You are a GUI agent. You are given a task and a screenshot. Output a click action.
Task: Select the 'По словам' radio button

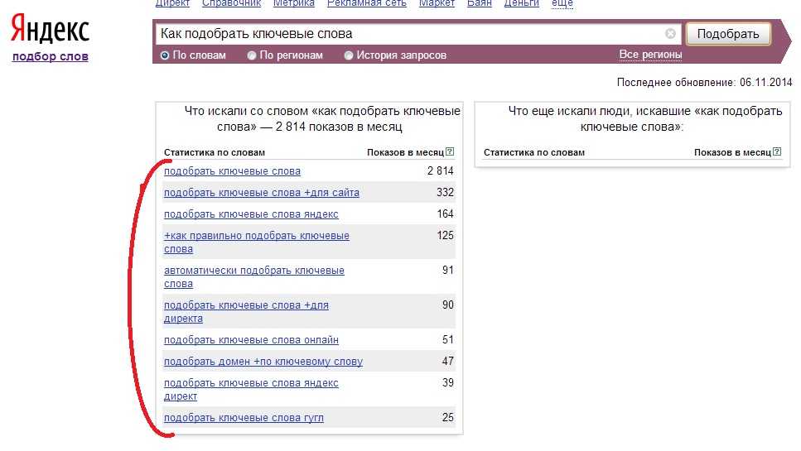pyautogui.click(x=165, y=55)
